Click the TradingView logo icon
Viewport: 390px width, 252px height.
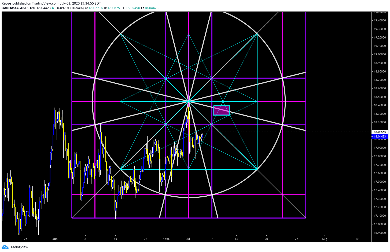pyautogui.click(x=5, y=247)
